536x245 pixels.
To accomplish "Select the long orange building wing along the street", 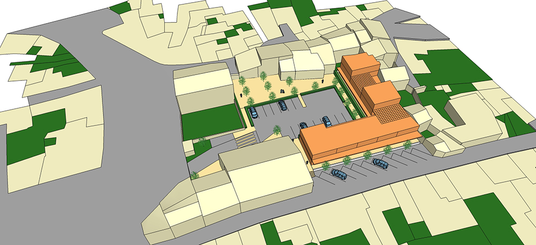I will tap(359, 137).
